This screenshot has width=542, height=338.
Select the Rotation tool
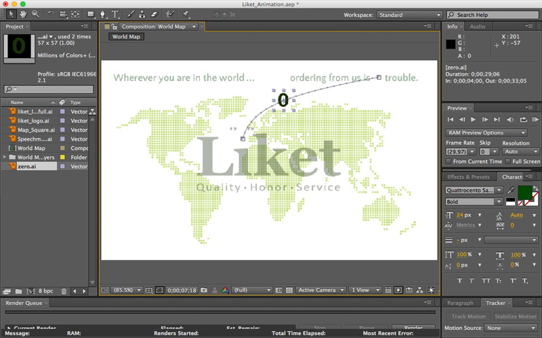click(51, 14)
